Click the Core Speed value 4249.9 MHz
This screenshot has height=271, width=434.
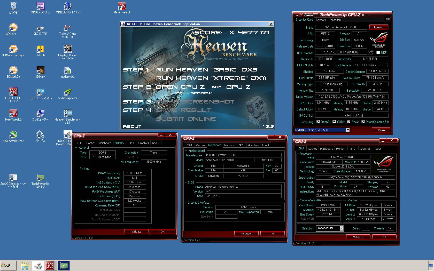coord(328,205)
